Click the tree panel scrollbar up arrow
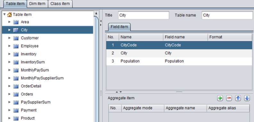Viewport: 254px width, 122px height. pyautogui.click(x=96, y=13)
